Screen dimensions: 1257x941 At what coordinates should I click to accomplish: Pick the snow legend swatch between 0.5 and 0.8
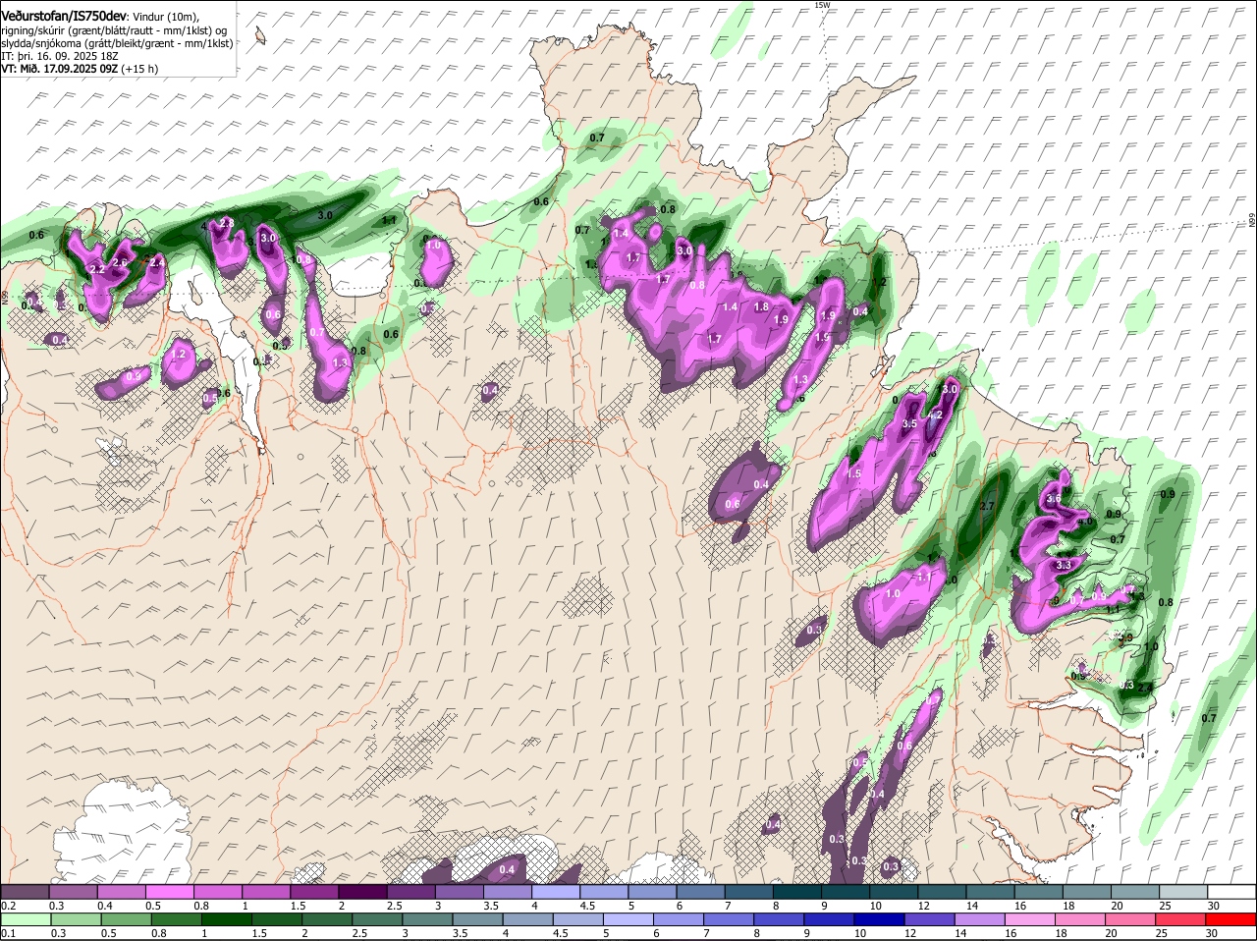[169, 891]
